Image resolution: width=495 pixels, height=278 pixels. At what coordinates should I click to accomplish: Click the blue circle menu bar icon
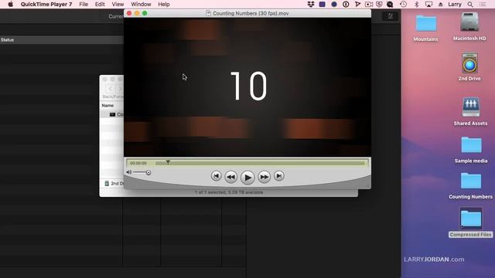(x=334, y=5)
